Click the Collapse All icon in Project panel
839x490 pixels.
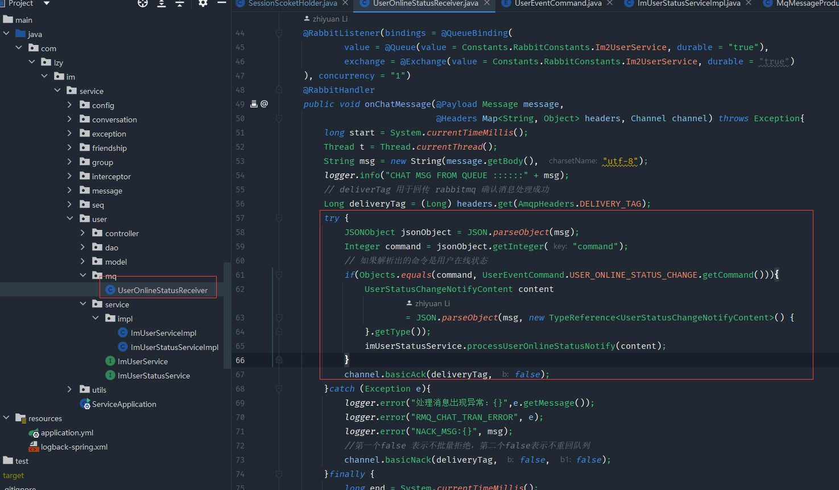pos(180,3)
